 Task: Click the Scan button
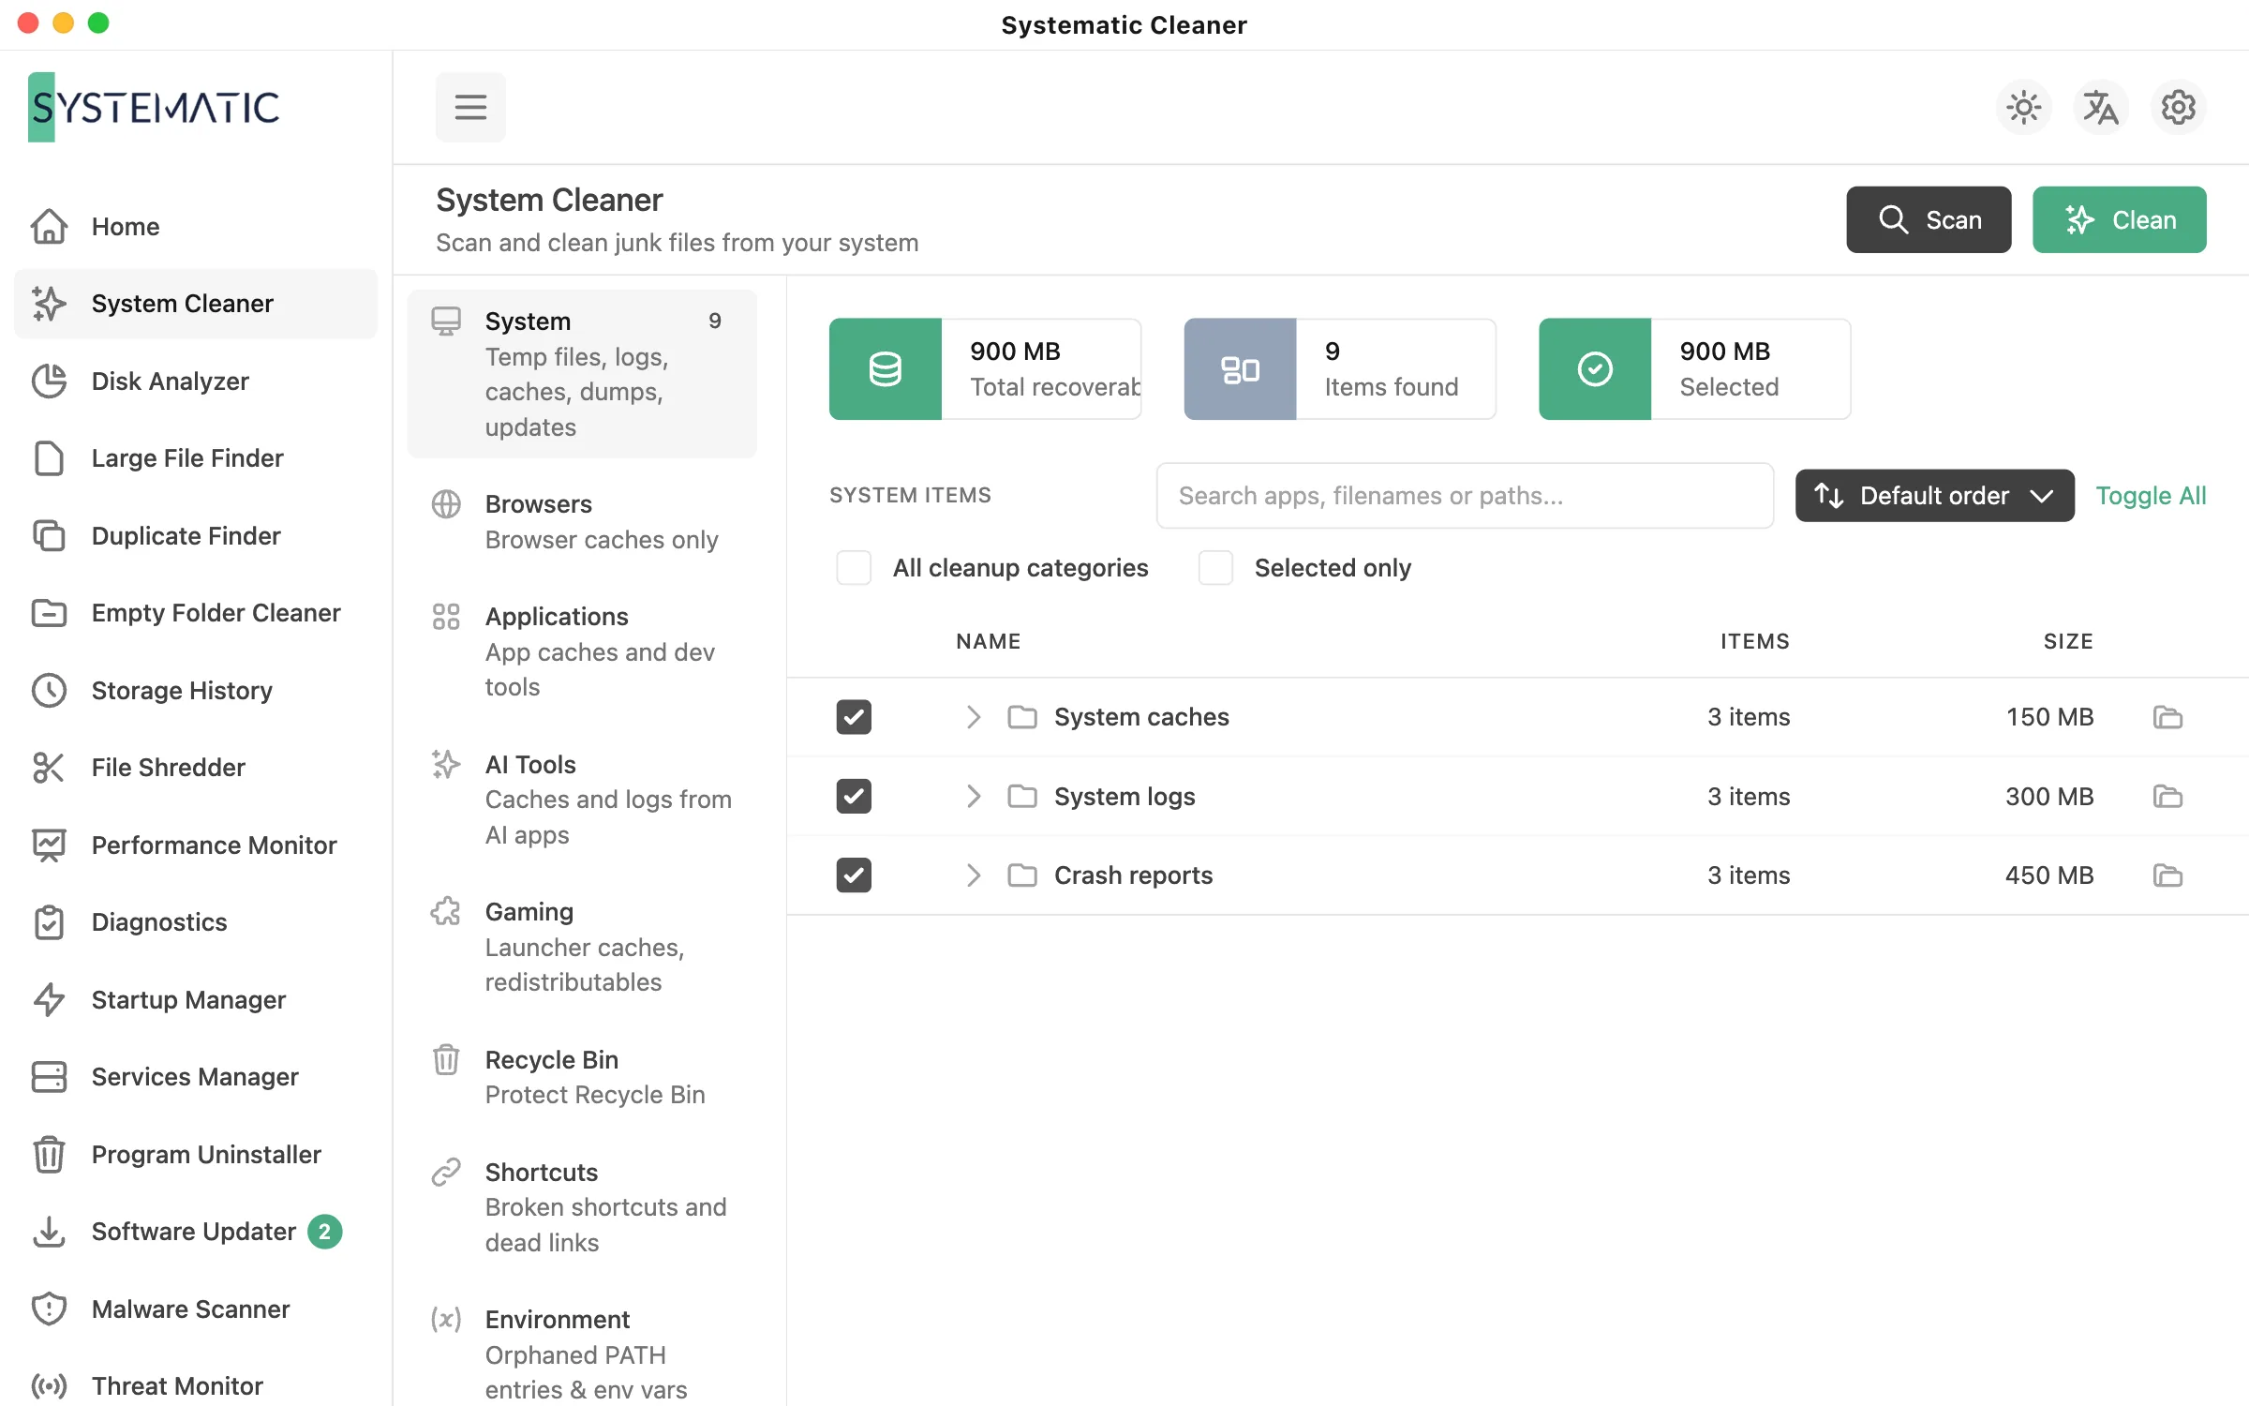point(1929,219)
